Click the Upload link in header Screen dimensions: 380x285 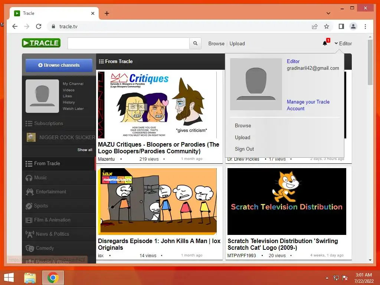click(237, 44)
